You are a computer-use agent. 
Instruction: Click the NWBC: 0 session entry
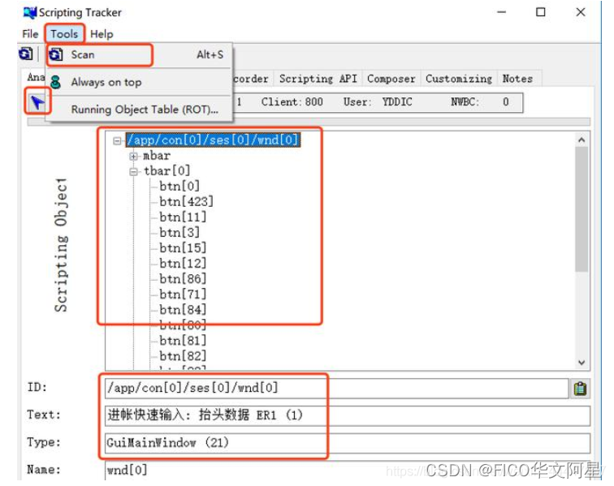click(x=479, y=102)
